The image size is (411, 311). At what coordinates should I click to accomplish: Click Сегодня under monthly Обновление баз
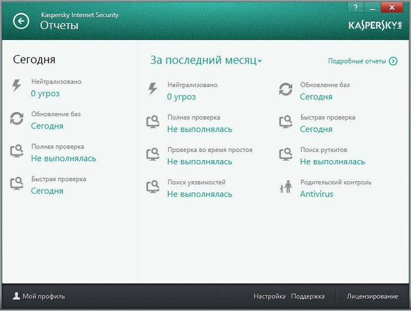[x=316, y=97]
